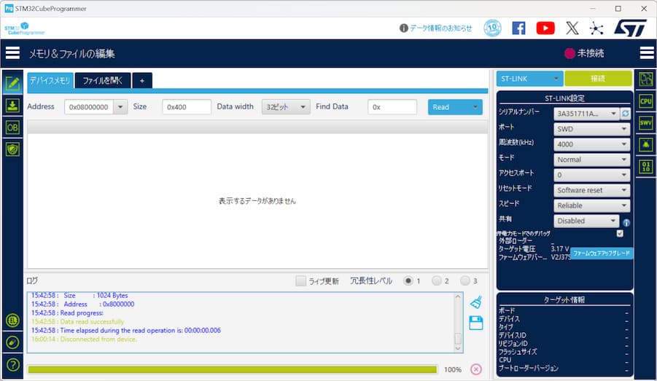Open the Software reset dropdown

click(592, 190)
